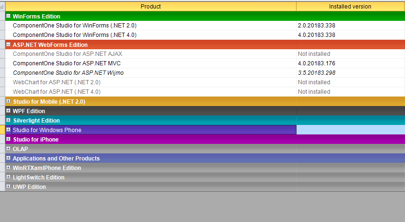Expand the LightSwitch Edition group
The height and width of the screenshot is (222, 405).
pos(8,177)
